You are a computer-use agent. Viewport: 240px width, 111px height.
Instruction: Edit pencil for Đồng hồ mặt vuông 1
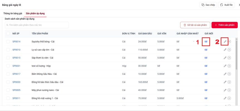(225, 98)
